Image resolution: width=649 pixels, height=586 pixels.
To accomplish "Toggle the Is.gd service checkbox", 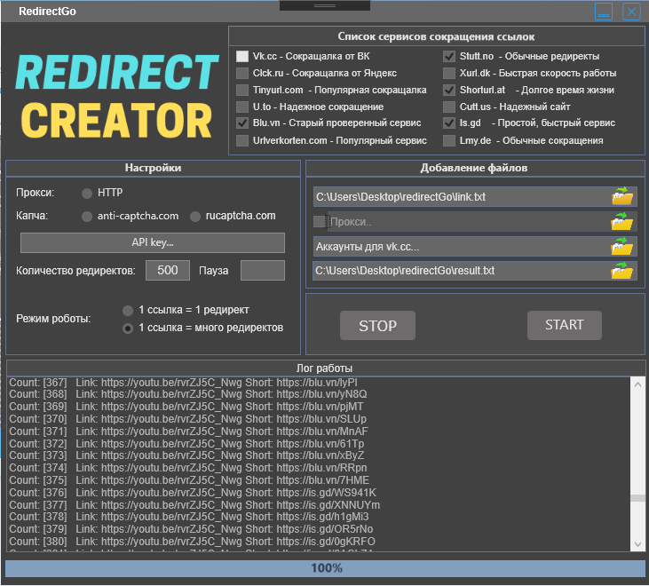I will point(449,123).
